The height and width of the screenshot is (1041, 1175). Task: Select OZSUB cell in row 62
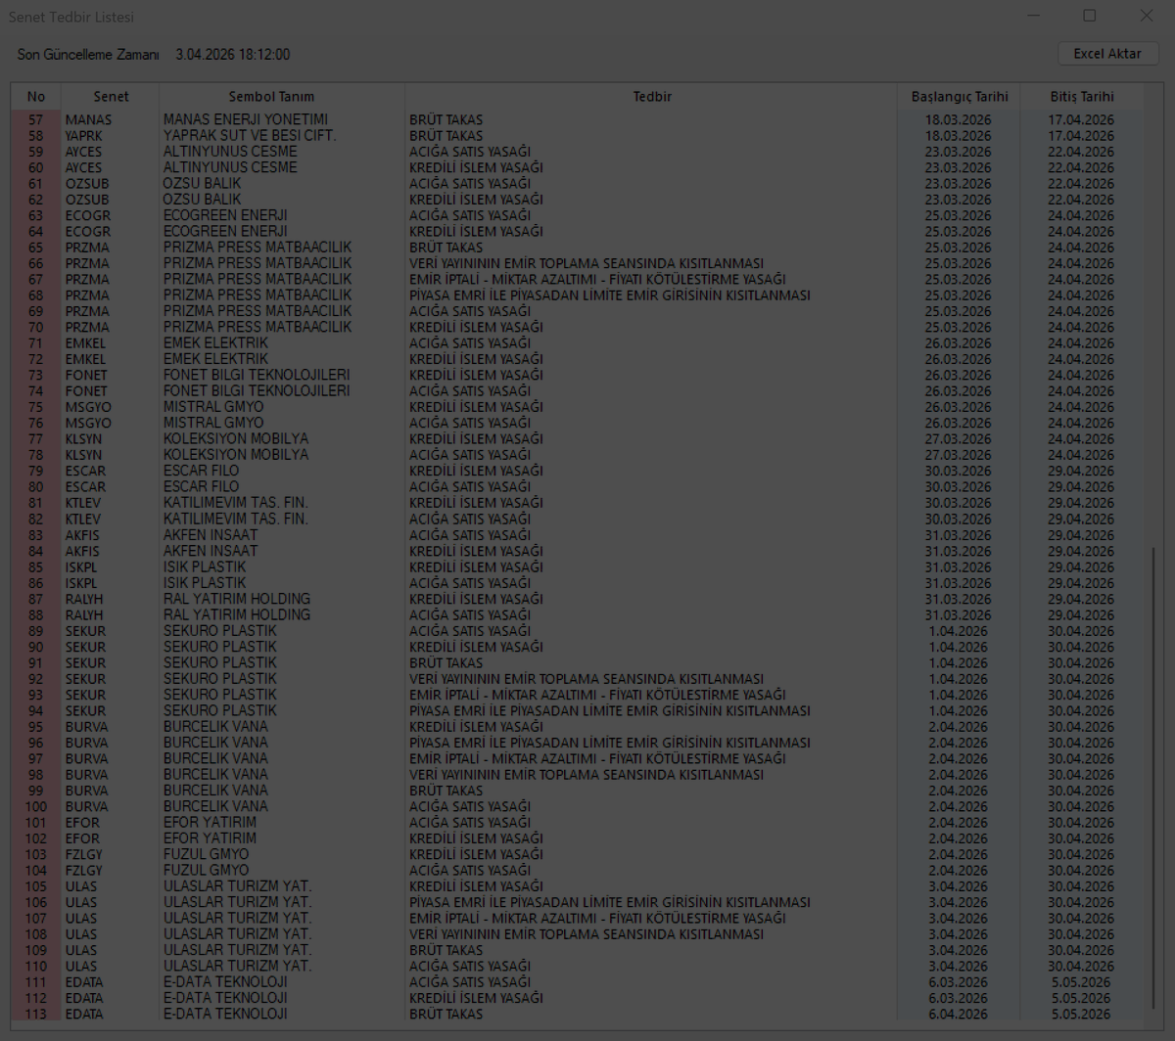87,200
